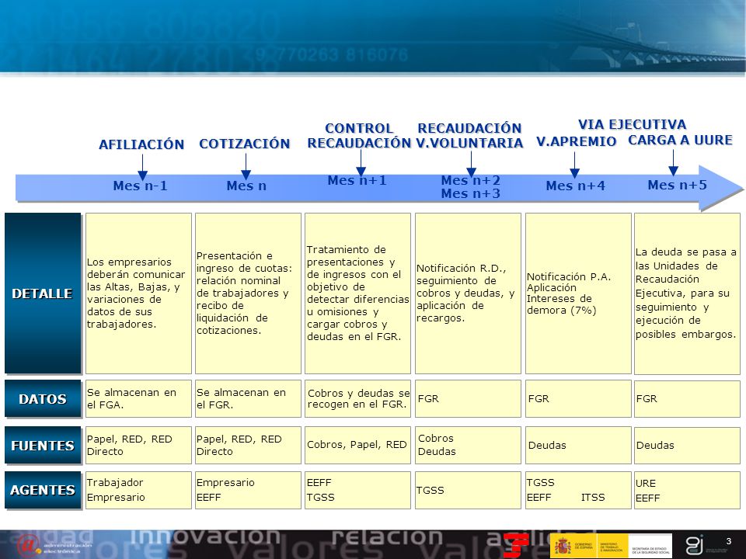
Task: Click the DATOS row header
Action: point(43,399)
